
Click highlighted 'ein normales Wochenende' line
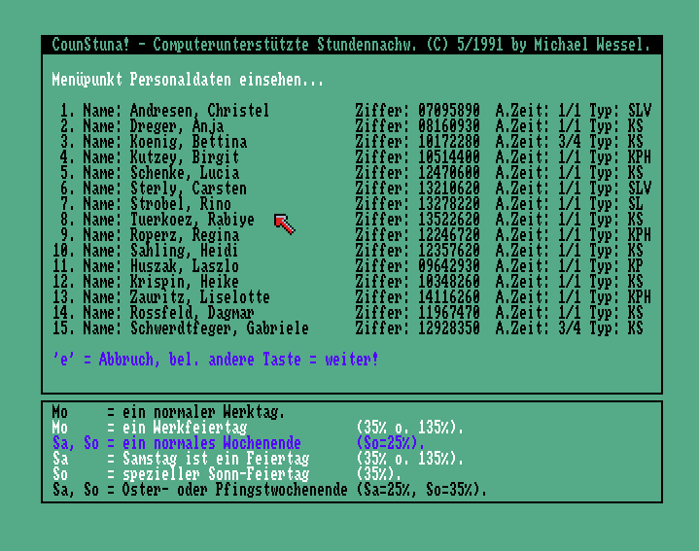pyautogui.click(x=238, y=443)
